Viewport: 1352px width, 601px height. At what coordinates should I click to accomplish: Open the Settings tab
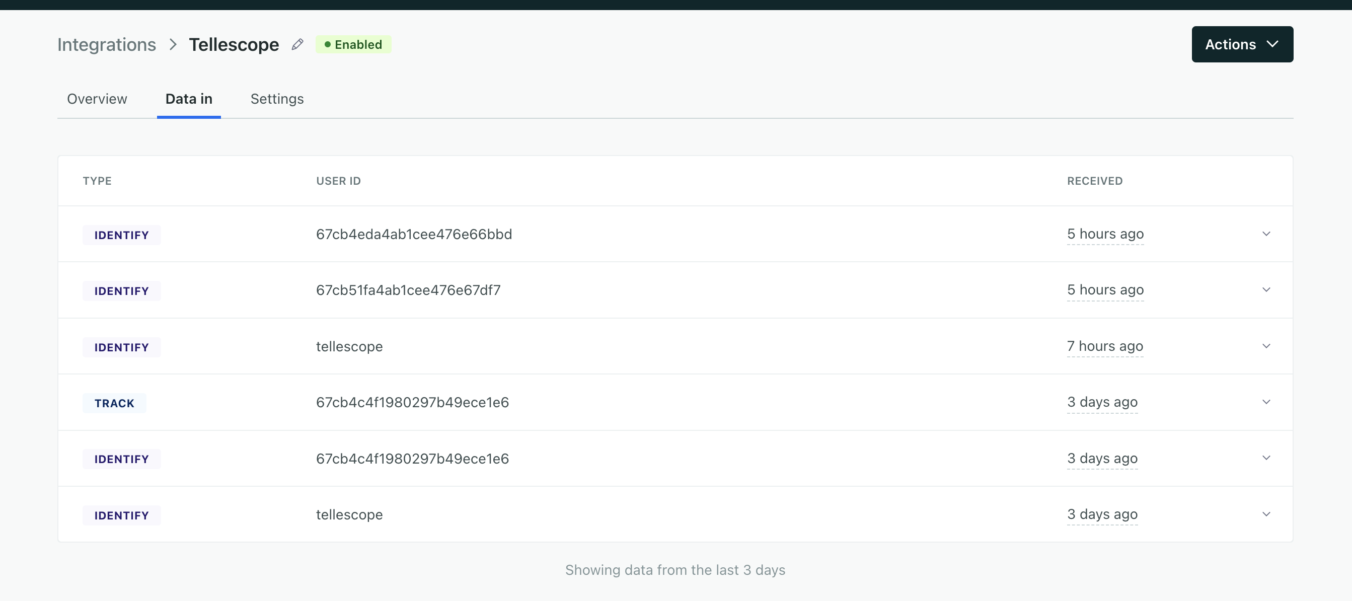click(277, 99)
